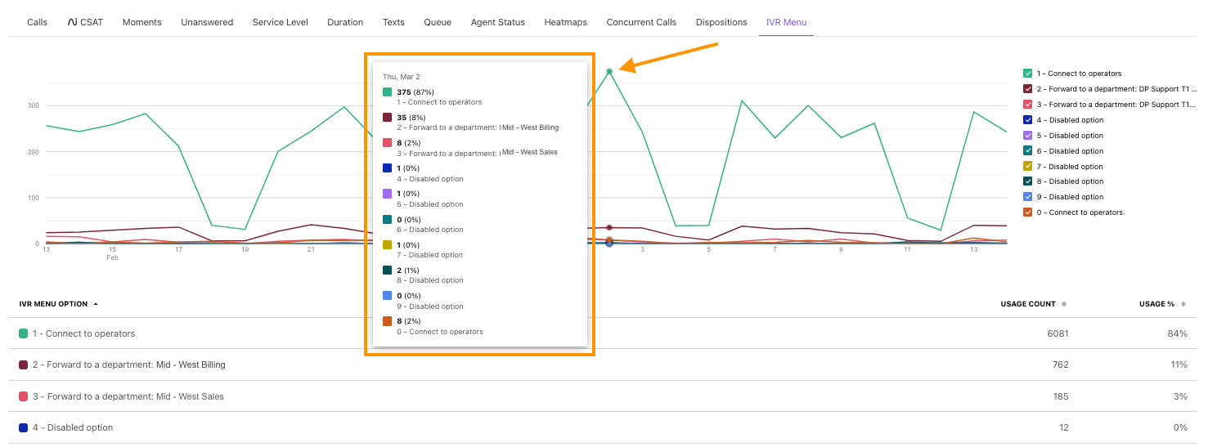Click the Ai icon beside CSAT

pyautogui.click(x=72, y=22)
